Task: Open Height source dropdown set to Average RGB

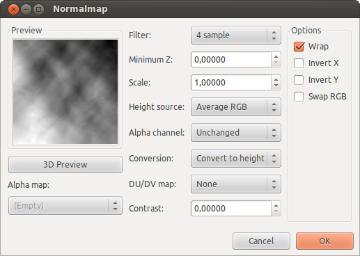Action: (x=236, y=107)
